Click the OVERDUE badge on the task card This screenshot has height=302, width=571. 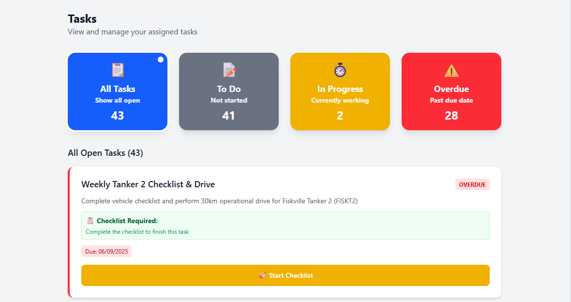click(x=472, y=184)
